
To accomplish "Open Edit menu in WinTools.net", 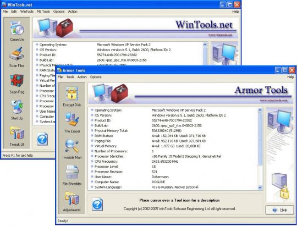I will click(x=14, y=12).
